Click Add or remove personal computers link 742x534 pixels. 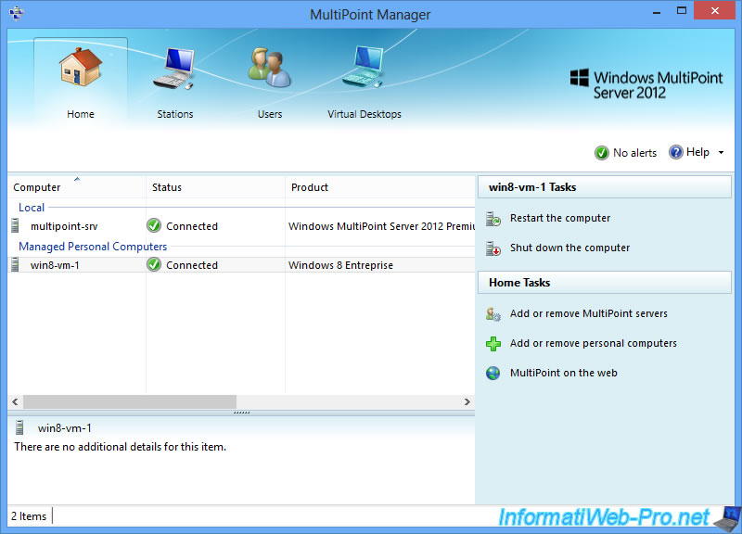(x=593, y=344)
